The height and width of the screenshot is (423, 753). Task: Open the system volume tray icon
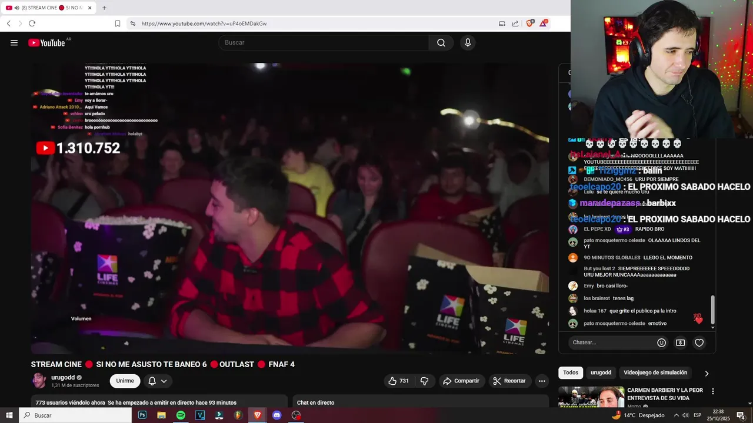[x=685, y=415]
